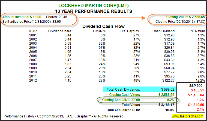Click the $53.91 cash dividend
The height and width of the screenshot is (121, 207).
[x=169, y=64]
